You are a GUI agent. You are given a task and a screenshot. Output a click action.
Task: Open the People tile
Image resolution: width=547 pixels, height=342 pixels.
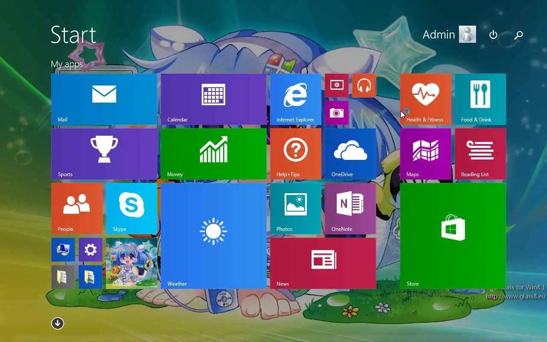tap(77, 209)
